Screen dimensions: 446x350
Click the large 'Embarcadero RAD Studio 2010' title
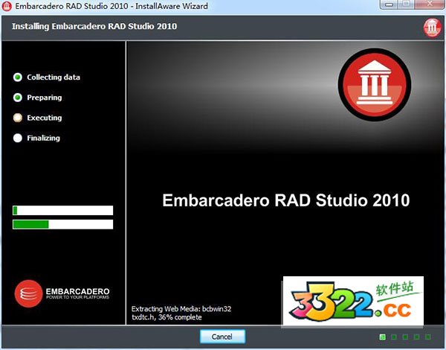[286, 200]
